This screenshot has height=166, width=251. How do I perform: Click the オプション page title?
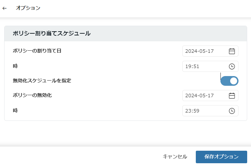[28, 8]
